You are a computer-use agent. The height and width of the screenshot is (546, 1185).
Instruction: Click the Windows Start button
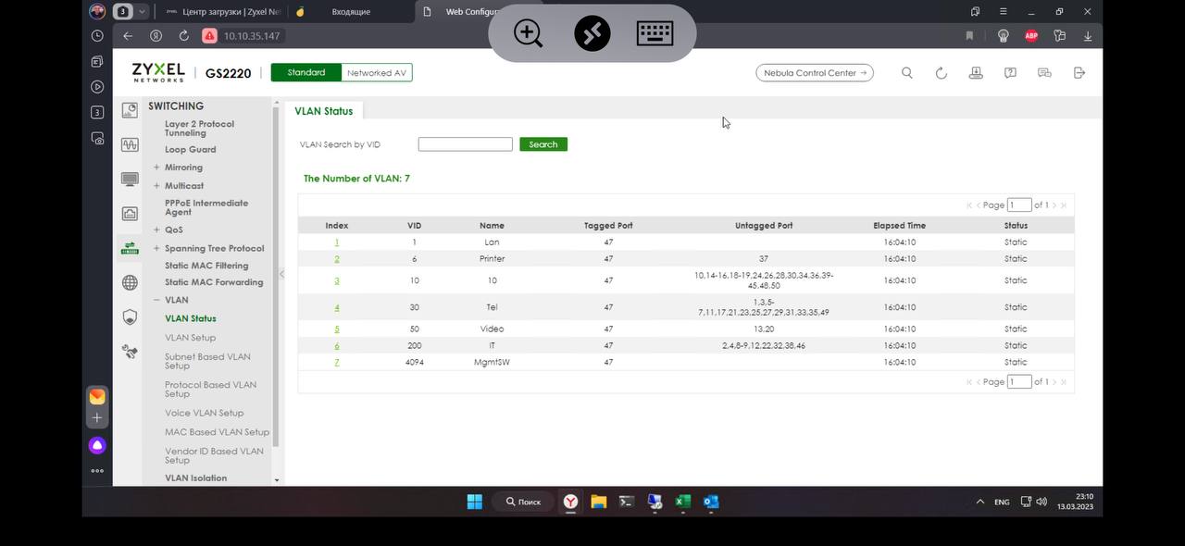tap(475, 502)
